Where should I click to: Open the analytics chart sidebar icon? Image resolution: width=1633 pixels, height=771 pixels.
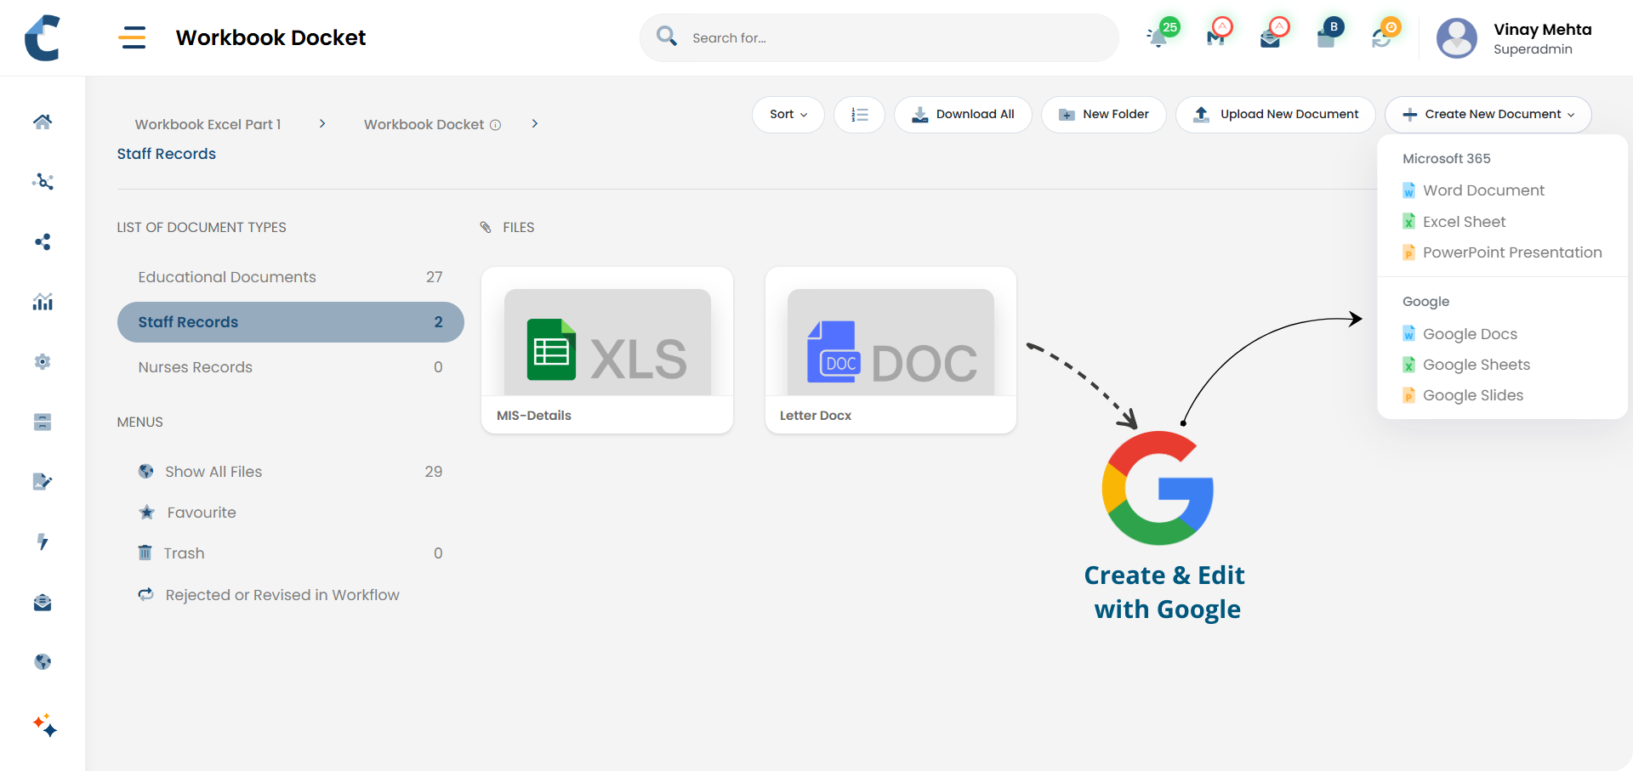pos(43,302)
